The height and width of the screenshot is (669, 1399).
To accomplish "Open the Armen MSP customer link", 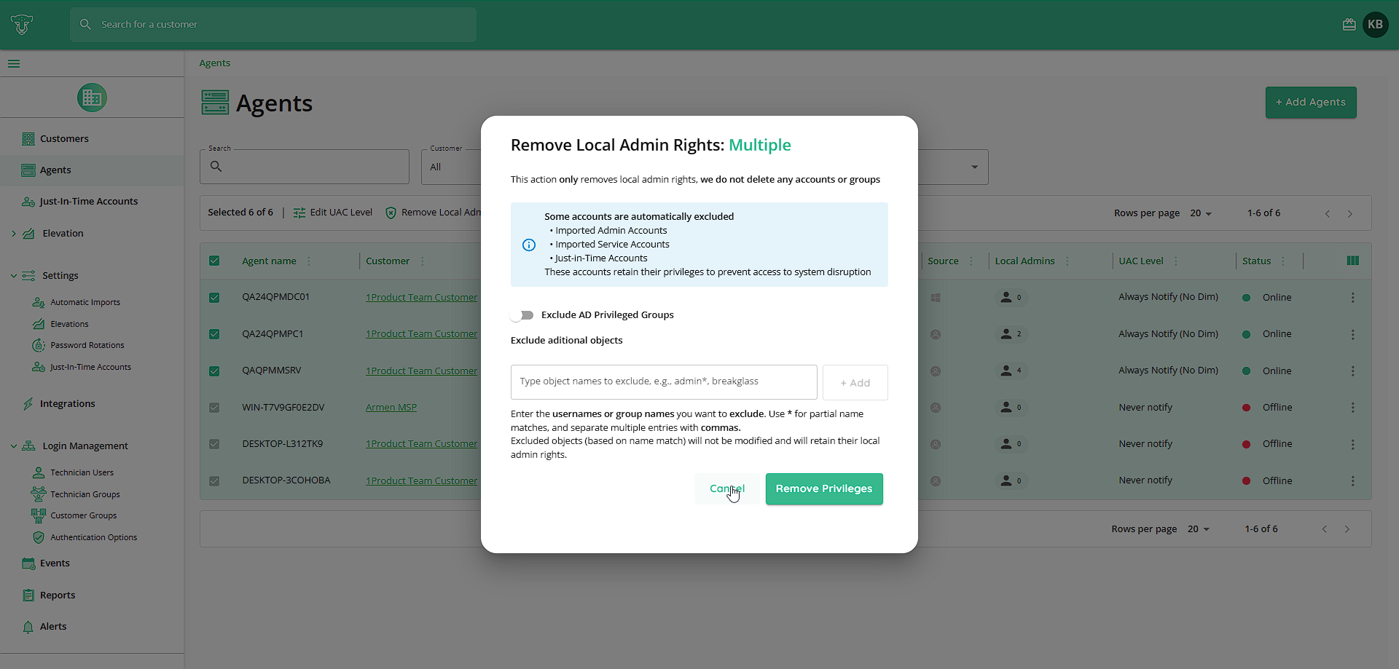I will tap(391, 408).
